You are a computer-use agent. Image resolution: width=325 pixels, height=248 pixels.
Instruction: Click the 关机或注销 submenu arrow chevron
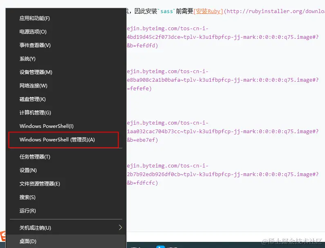click(x=121, y=228)
